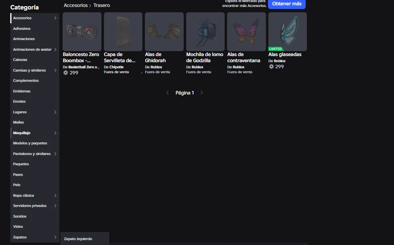Go to next page arrow

(202, 93)
